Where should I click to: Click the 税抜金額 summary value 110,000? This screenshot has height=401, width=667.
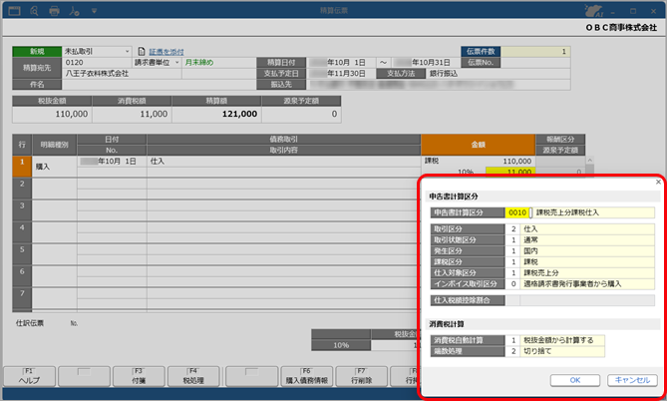click(x=52, y=114)
